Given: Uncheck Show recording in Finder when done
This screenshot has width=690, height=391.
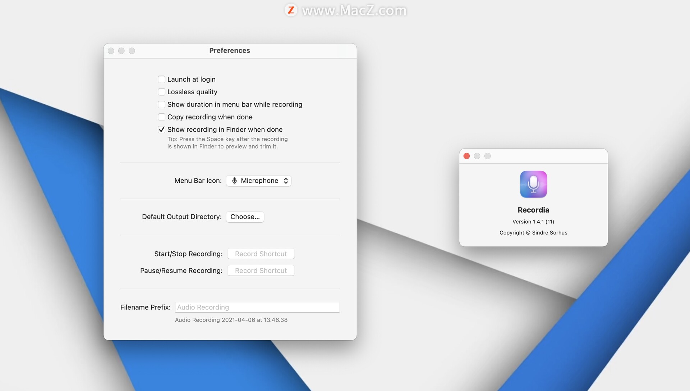Looking at the screenshot, I should click(x=162, y=130).
